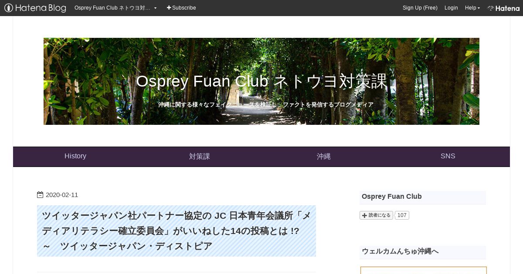Open the SNS menu item
The width and height of the screenshot is (523, 274).
click(x=448, y=156)
